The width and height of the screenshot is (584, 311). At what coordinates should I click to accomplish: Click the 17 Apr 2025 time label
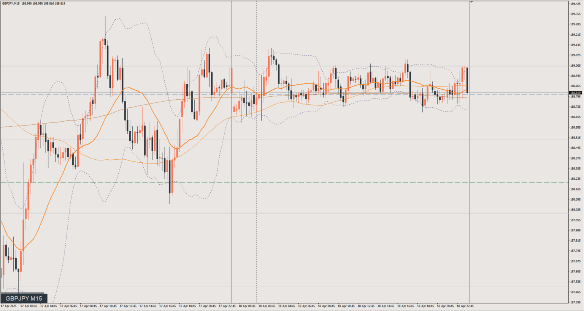click(9, 306)
